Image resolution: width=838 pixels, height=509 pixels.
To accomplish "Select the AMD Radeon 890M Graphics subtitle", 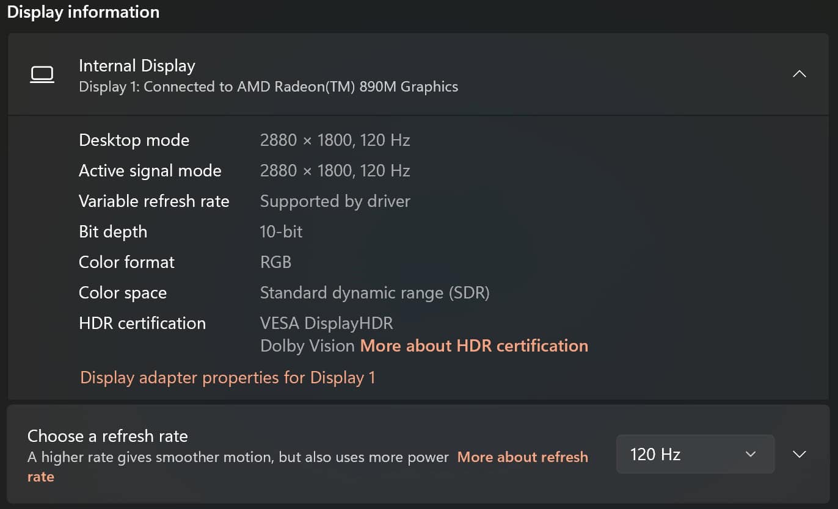I will tap(269, 87).
